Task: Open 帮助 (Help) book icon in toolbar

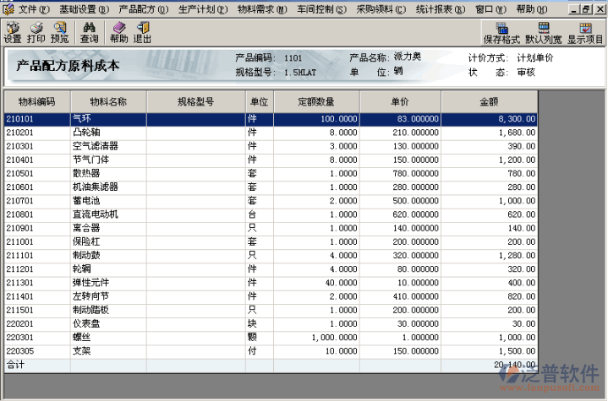Action: click(x=118, y=32)
